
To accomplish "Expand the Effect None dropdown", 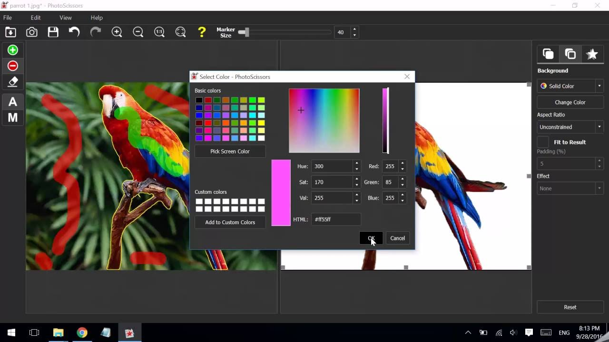I will point(570,188).
